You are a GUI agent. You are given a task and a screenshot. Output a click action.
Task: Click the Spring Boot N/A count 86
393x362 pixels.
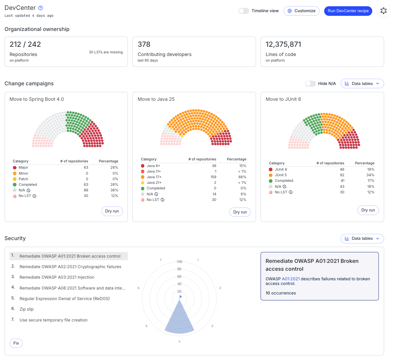pyautogui.click(x=86, y=190)
